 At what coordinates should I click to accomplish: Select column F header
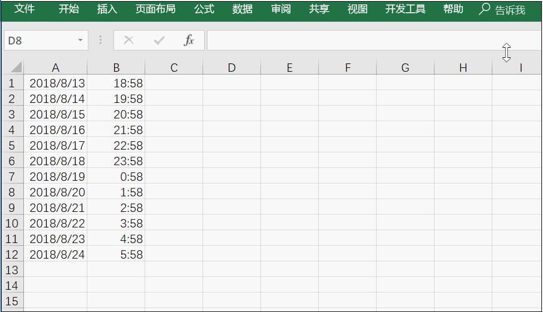click(347, 67)
